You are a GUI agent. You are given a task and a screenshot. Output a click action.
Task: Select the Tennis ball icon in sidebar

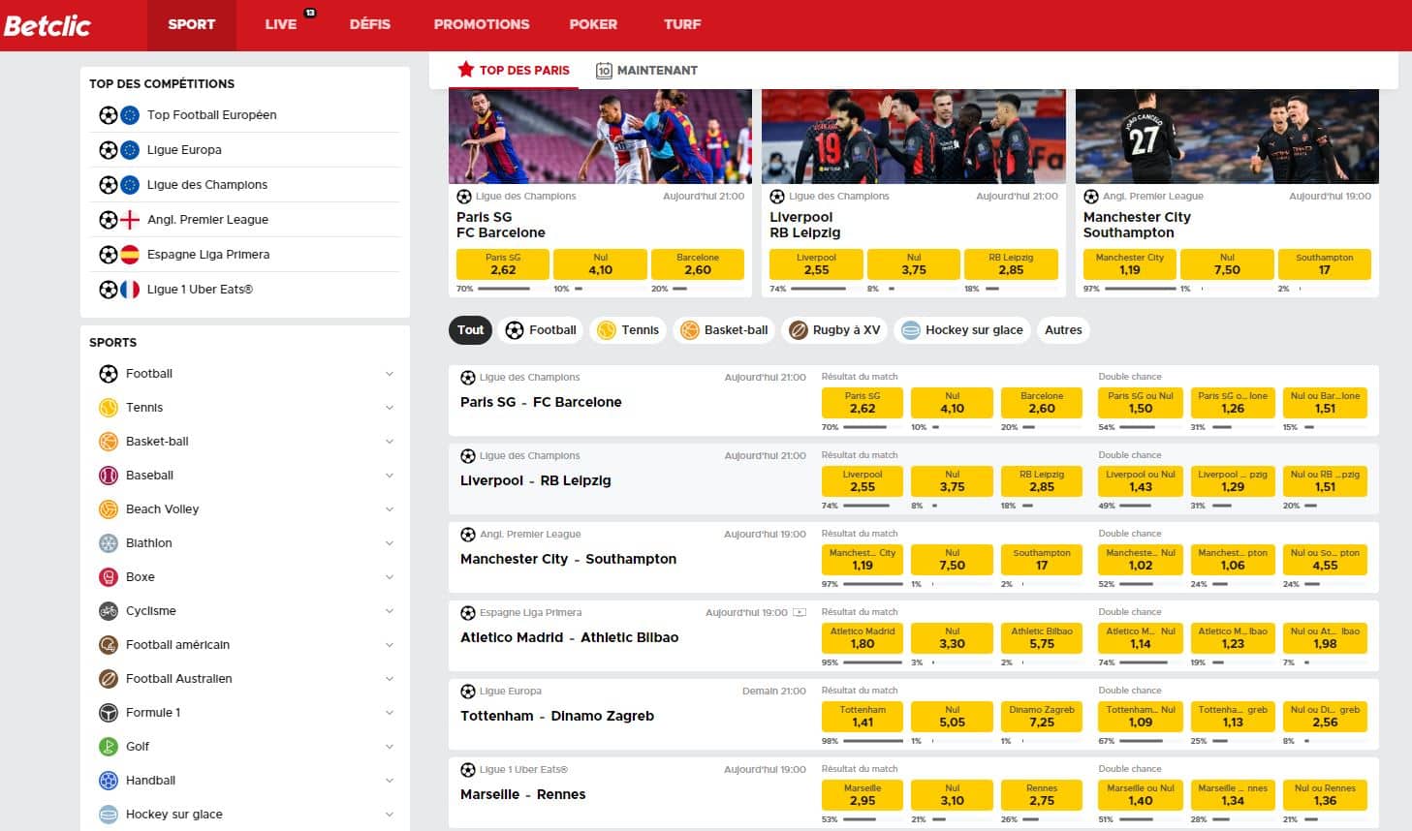coord(109,408)
